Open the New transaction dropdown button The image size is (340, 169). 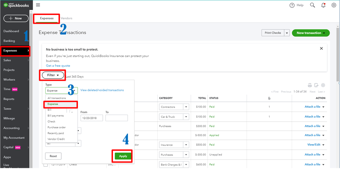coord(311,33)
